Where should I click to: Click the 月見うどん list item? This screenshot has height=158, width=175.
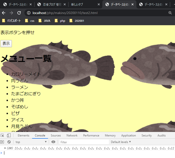click(x=22, y=126)
